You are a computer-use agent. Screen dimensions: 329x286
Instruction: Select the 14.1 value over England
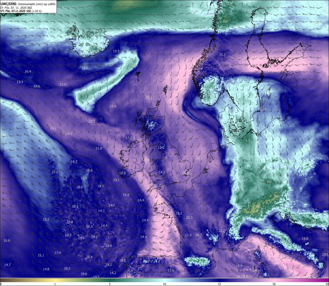tap(162, 172)
